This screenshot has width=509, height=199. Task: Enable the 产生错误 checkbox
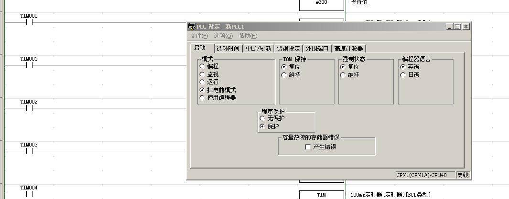pyautogui.click(x=308, y=147)
